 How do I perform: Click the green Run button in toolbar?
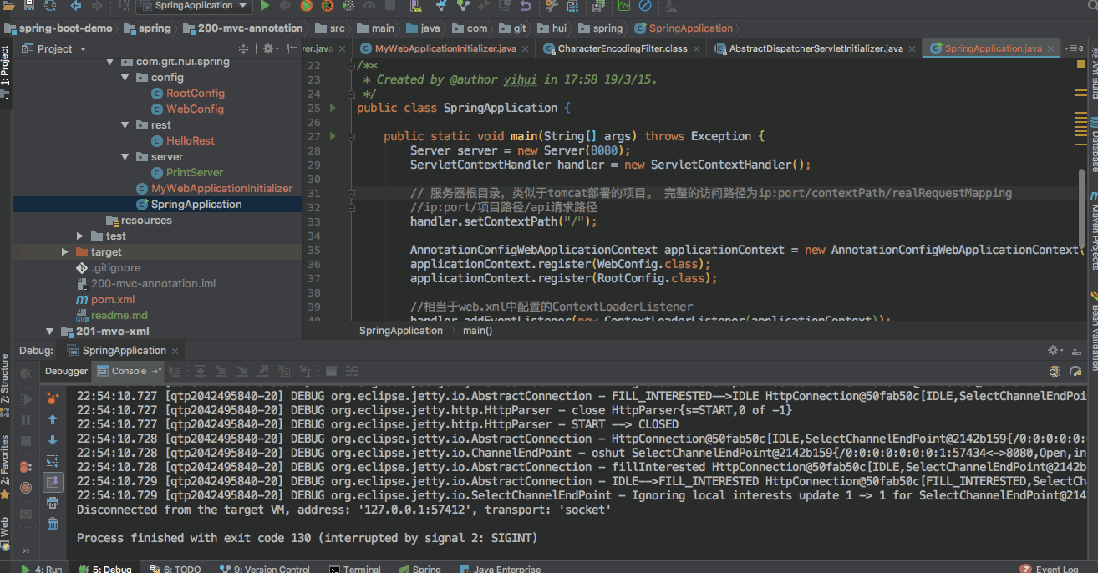tap(265, 6)
